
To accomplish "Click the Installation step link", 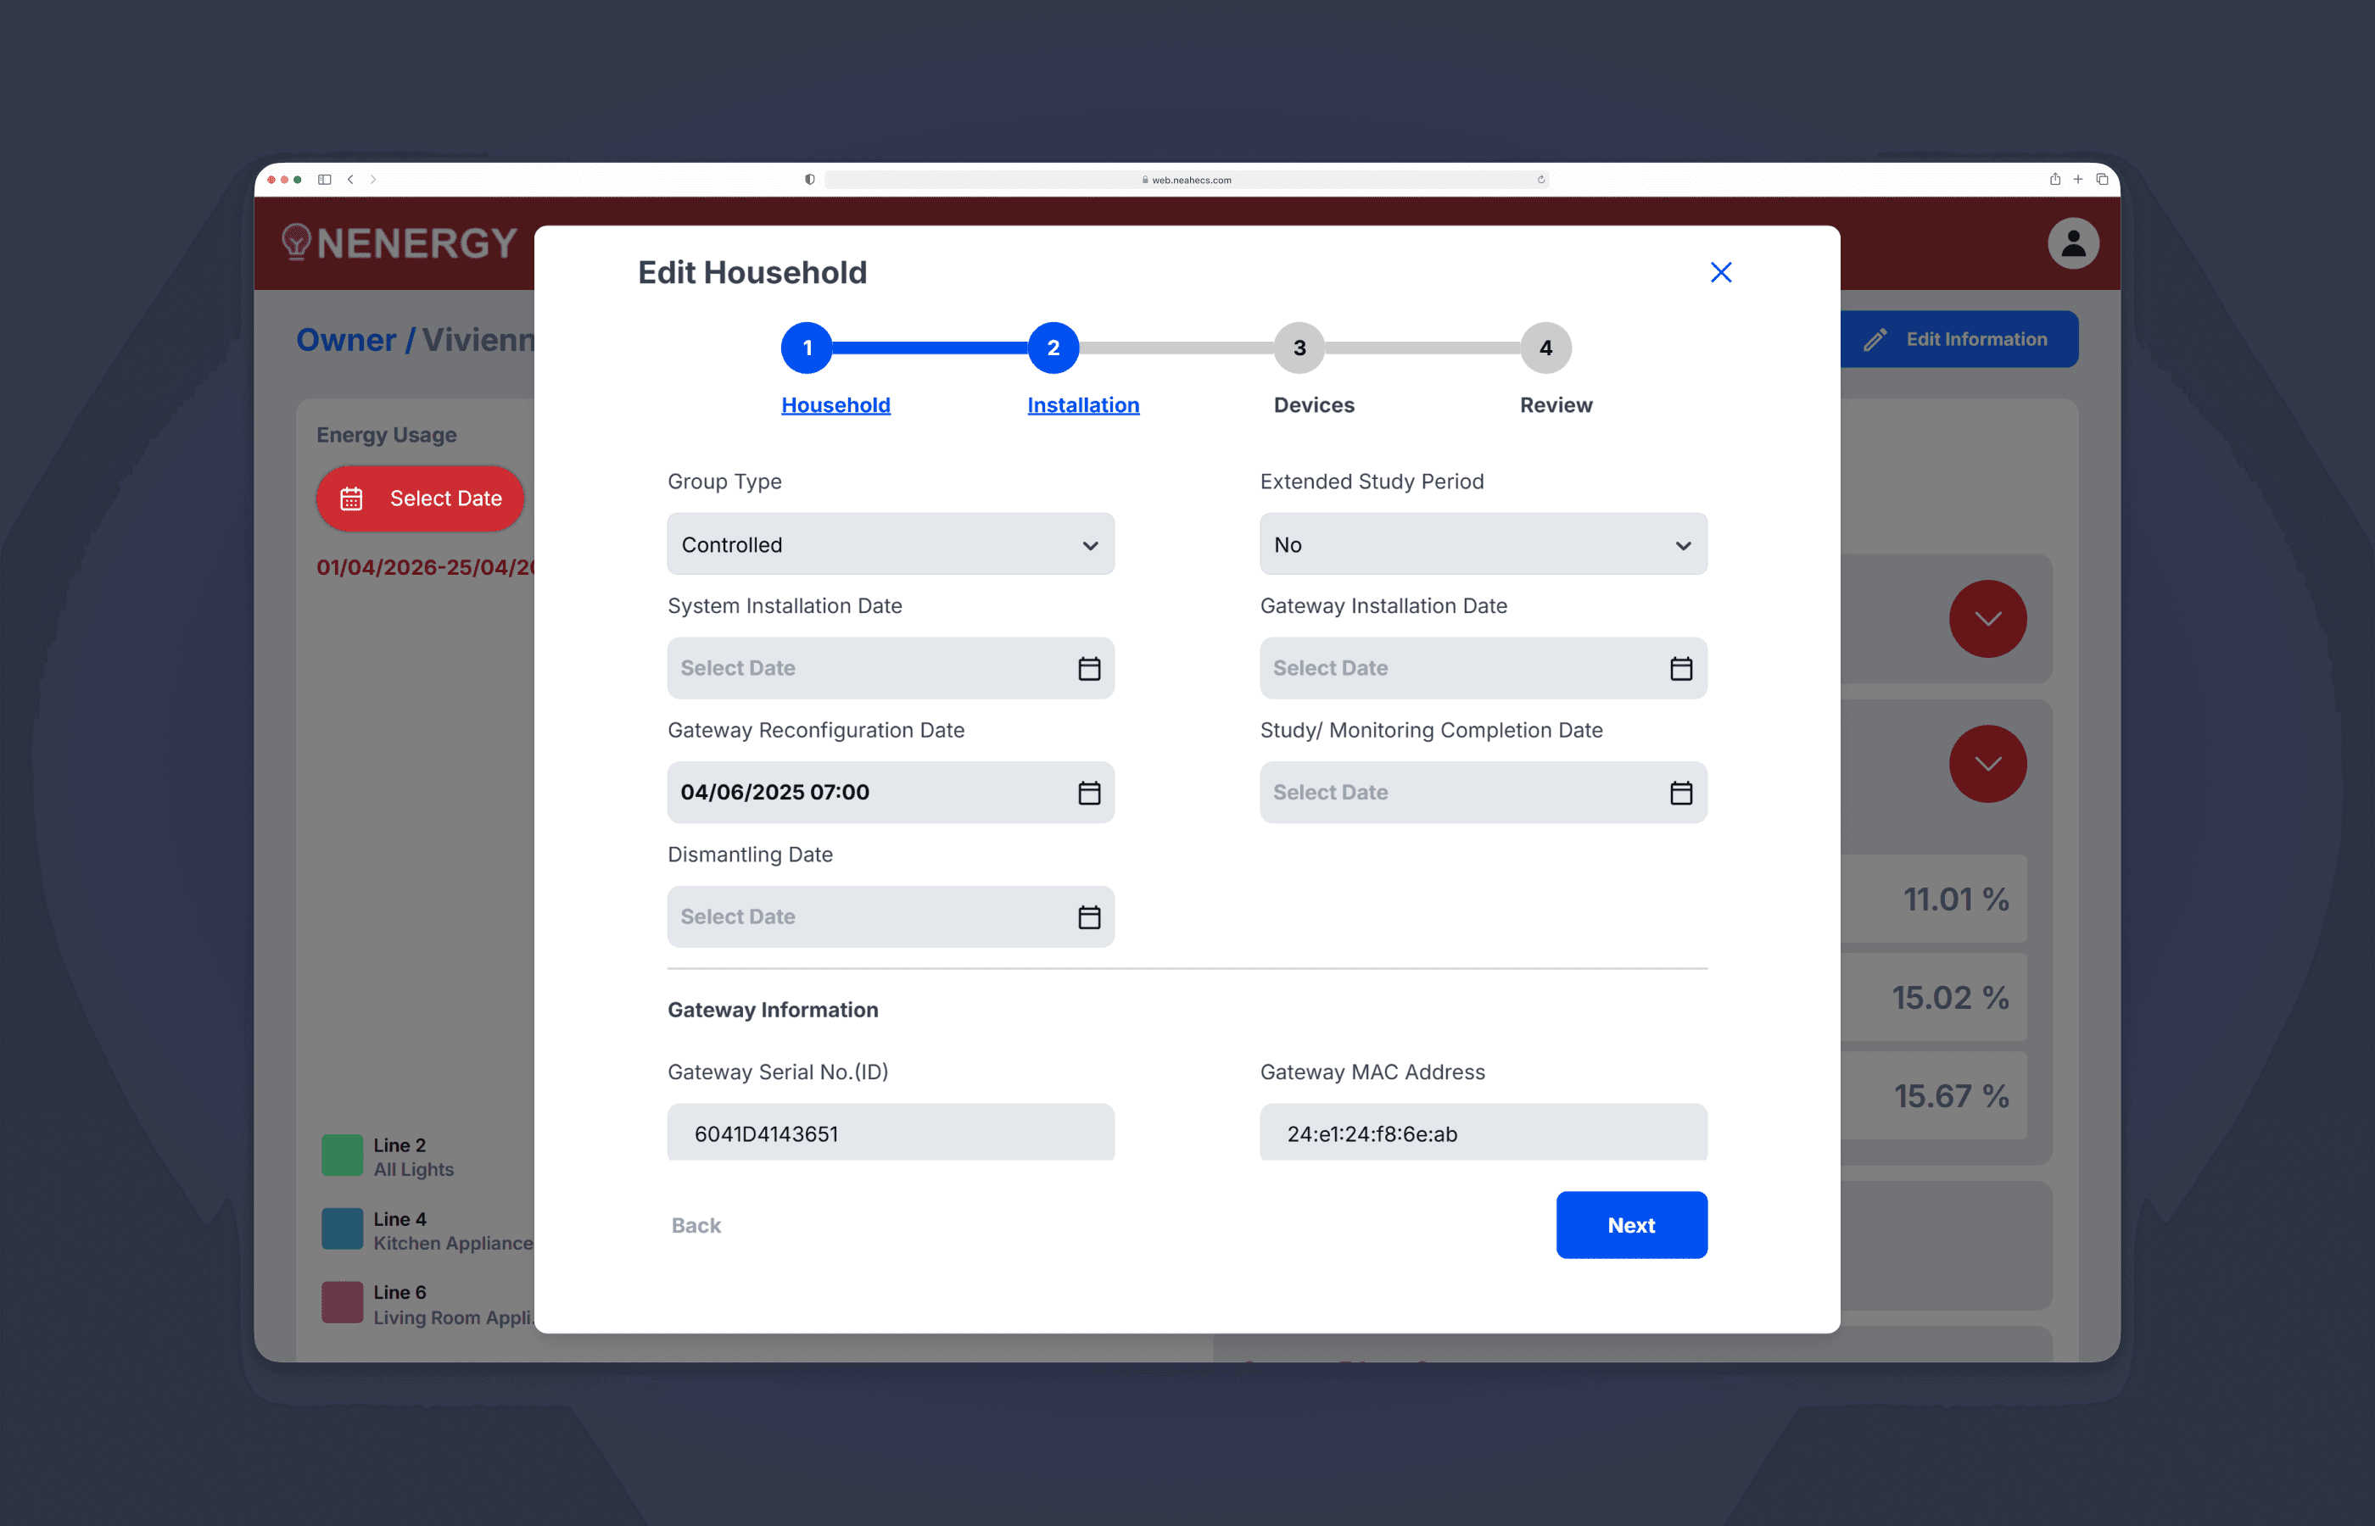I will 1083,405.
